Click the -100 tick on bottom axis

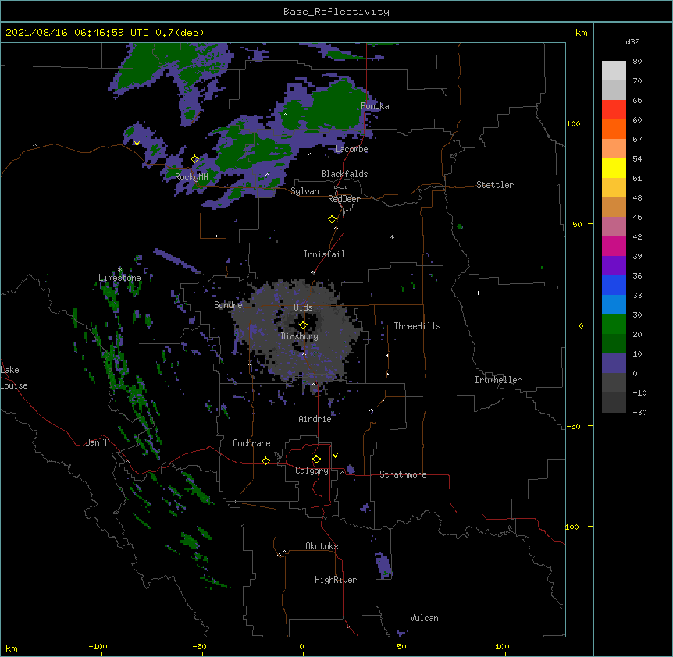coord(98,646)
